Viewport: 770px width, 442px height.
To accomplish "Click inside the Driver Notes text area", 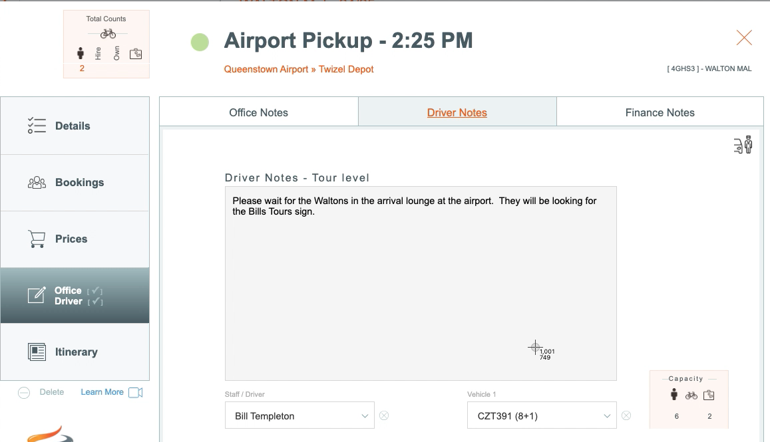I will pos(421,283).
